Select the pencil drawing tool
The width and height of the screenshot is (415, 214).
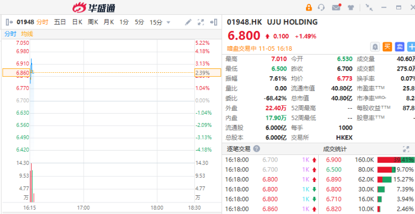click(x=188, y=22)
